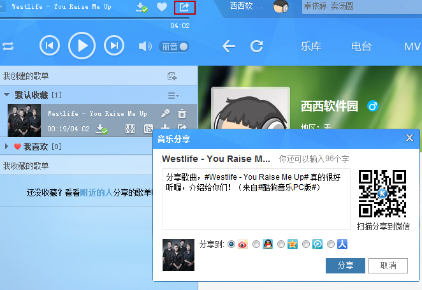Click the album cover thumbnail in share dialog
The height and width of the screenshot is (290, 422).
pos(178,255)
